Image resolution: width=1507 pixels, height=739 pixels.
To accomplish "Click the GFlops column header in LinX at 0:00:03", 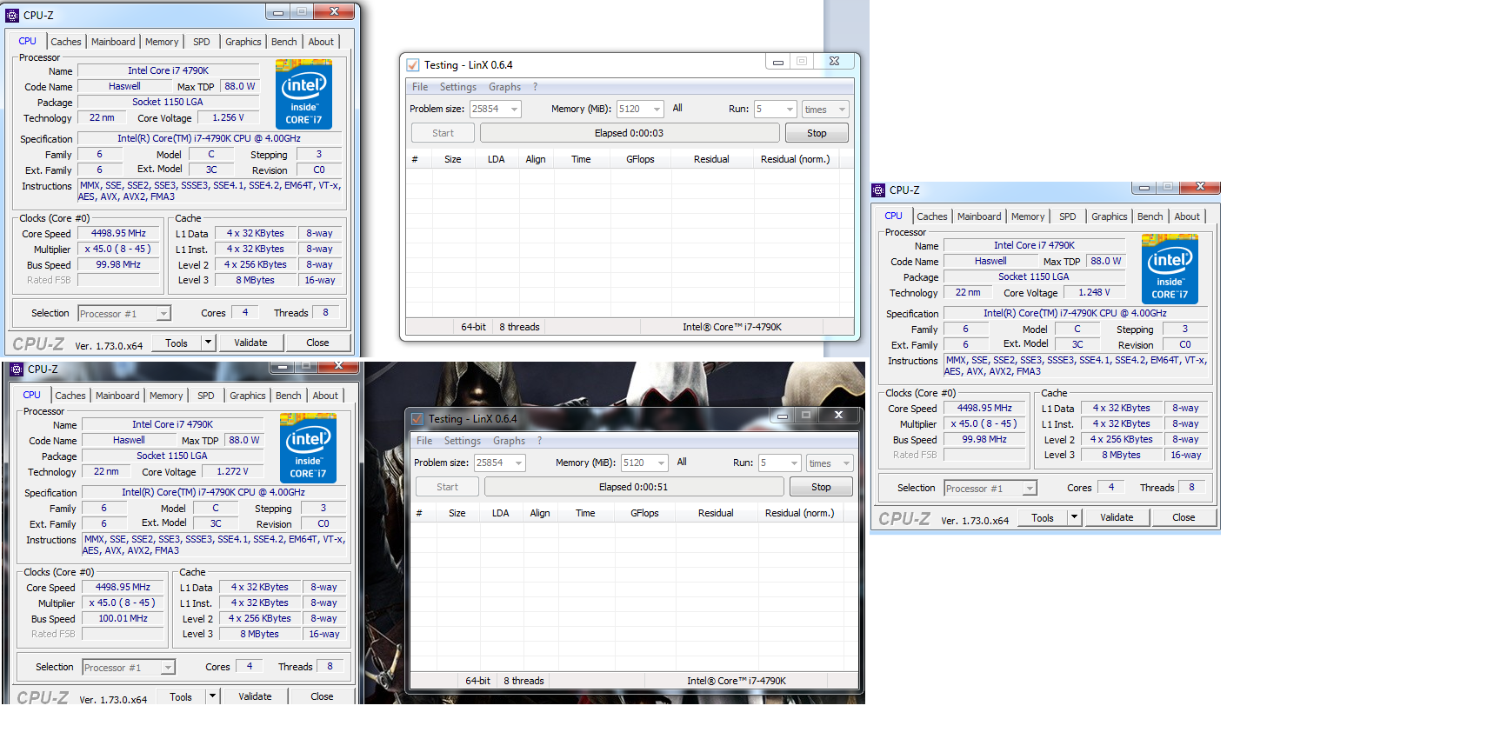I will pyautogui.click(x=640, y=159).
